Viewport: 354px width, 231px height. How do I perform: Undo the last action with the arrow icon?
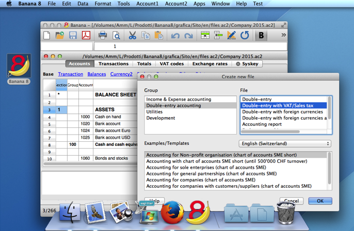(x=175, y=36)
